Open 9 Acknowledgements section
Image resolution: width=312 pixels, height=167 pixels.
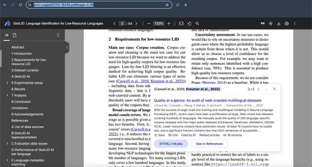tap(27, 114)
